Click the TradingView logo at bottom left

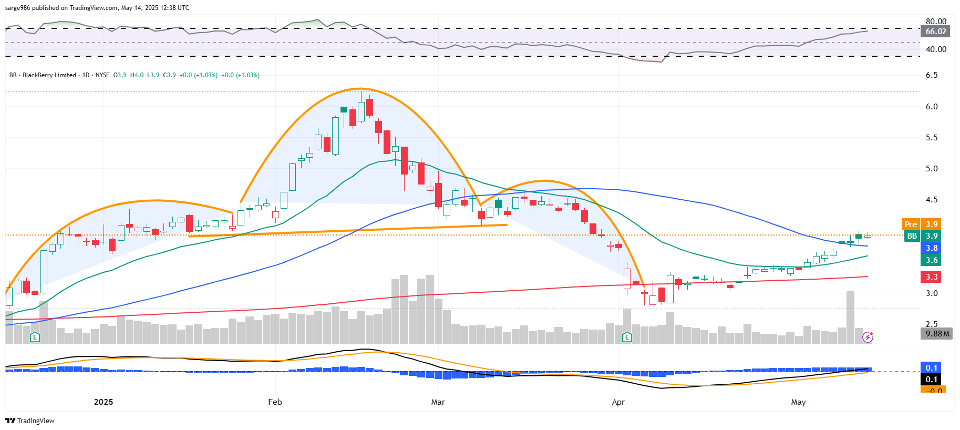pyautogui.click(x=30, y=421)
